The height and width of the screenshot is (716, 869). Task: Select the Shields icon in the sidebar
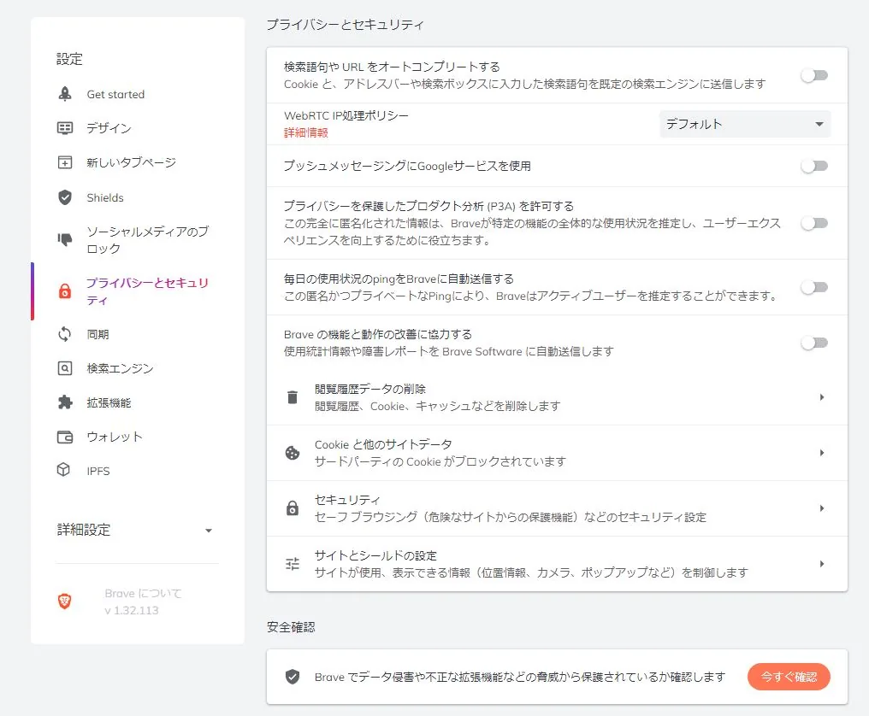[x=63, y=197]
